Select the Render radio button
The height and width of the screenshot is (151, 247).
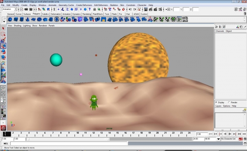pyautogui.click(x=229, y=102)
